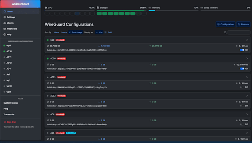The height and width of the screenshot is (143, 252).
Task: Select AC11 in the sidebar configurations list
Action: [x=20, y=57]
